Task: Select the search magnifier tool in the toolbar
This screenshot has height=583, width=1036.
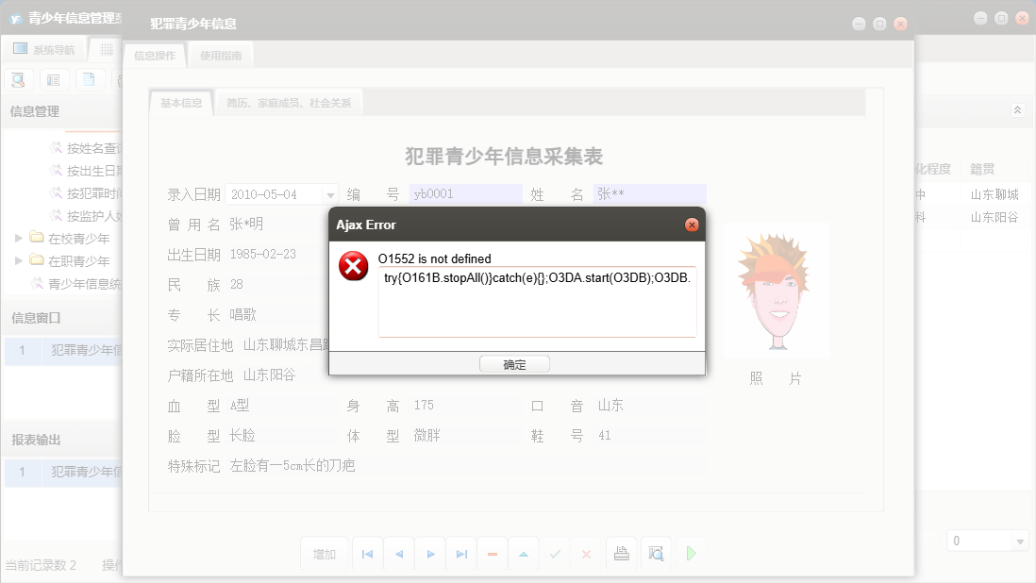Action: pos(18,79)
